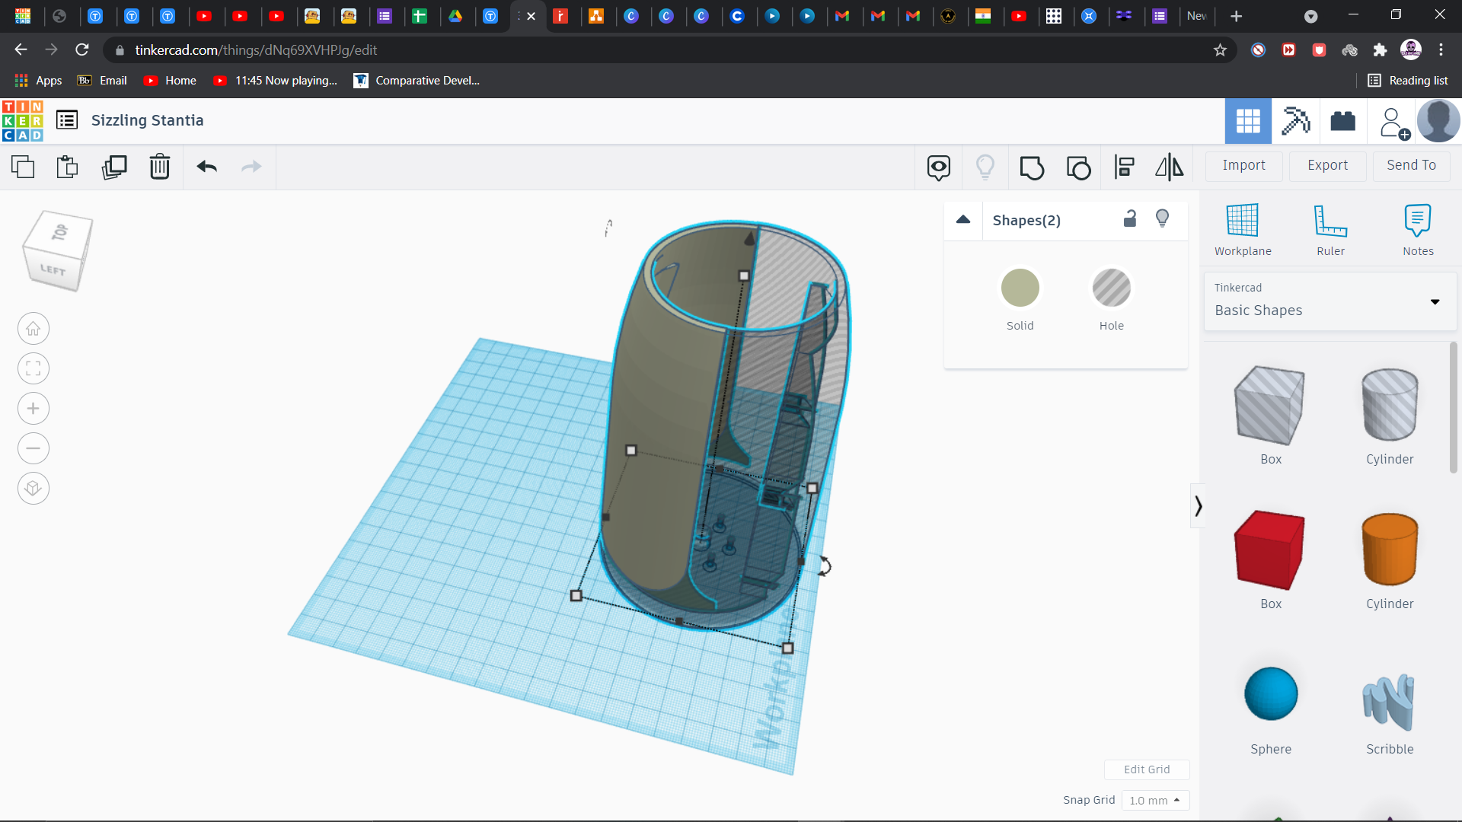Collapse the Shapes(2) inspector panel

[962, 220]
